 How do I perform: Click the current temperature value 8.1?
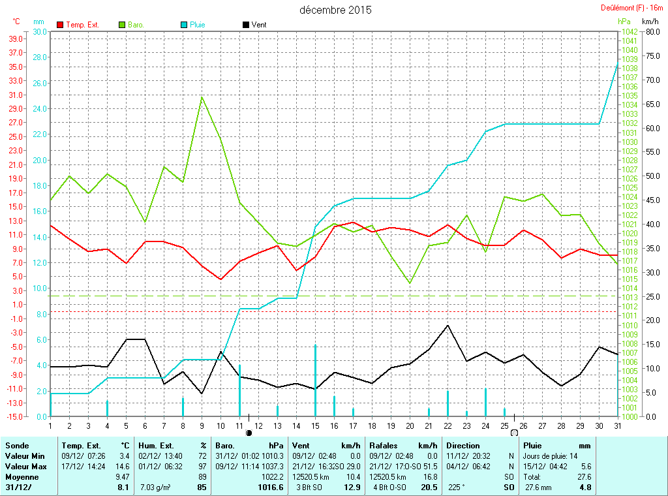tap(123, 488)
